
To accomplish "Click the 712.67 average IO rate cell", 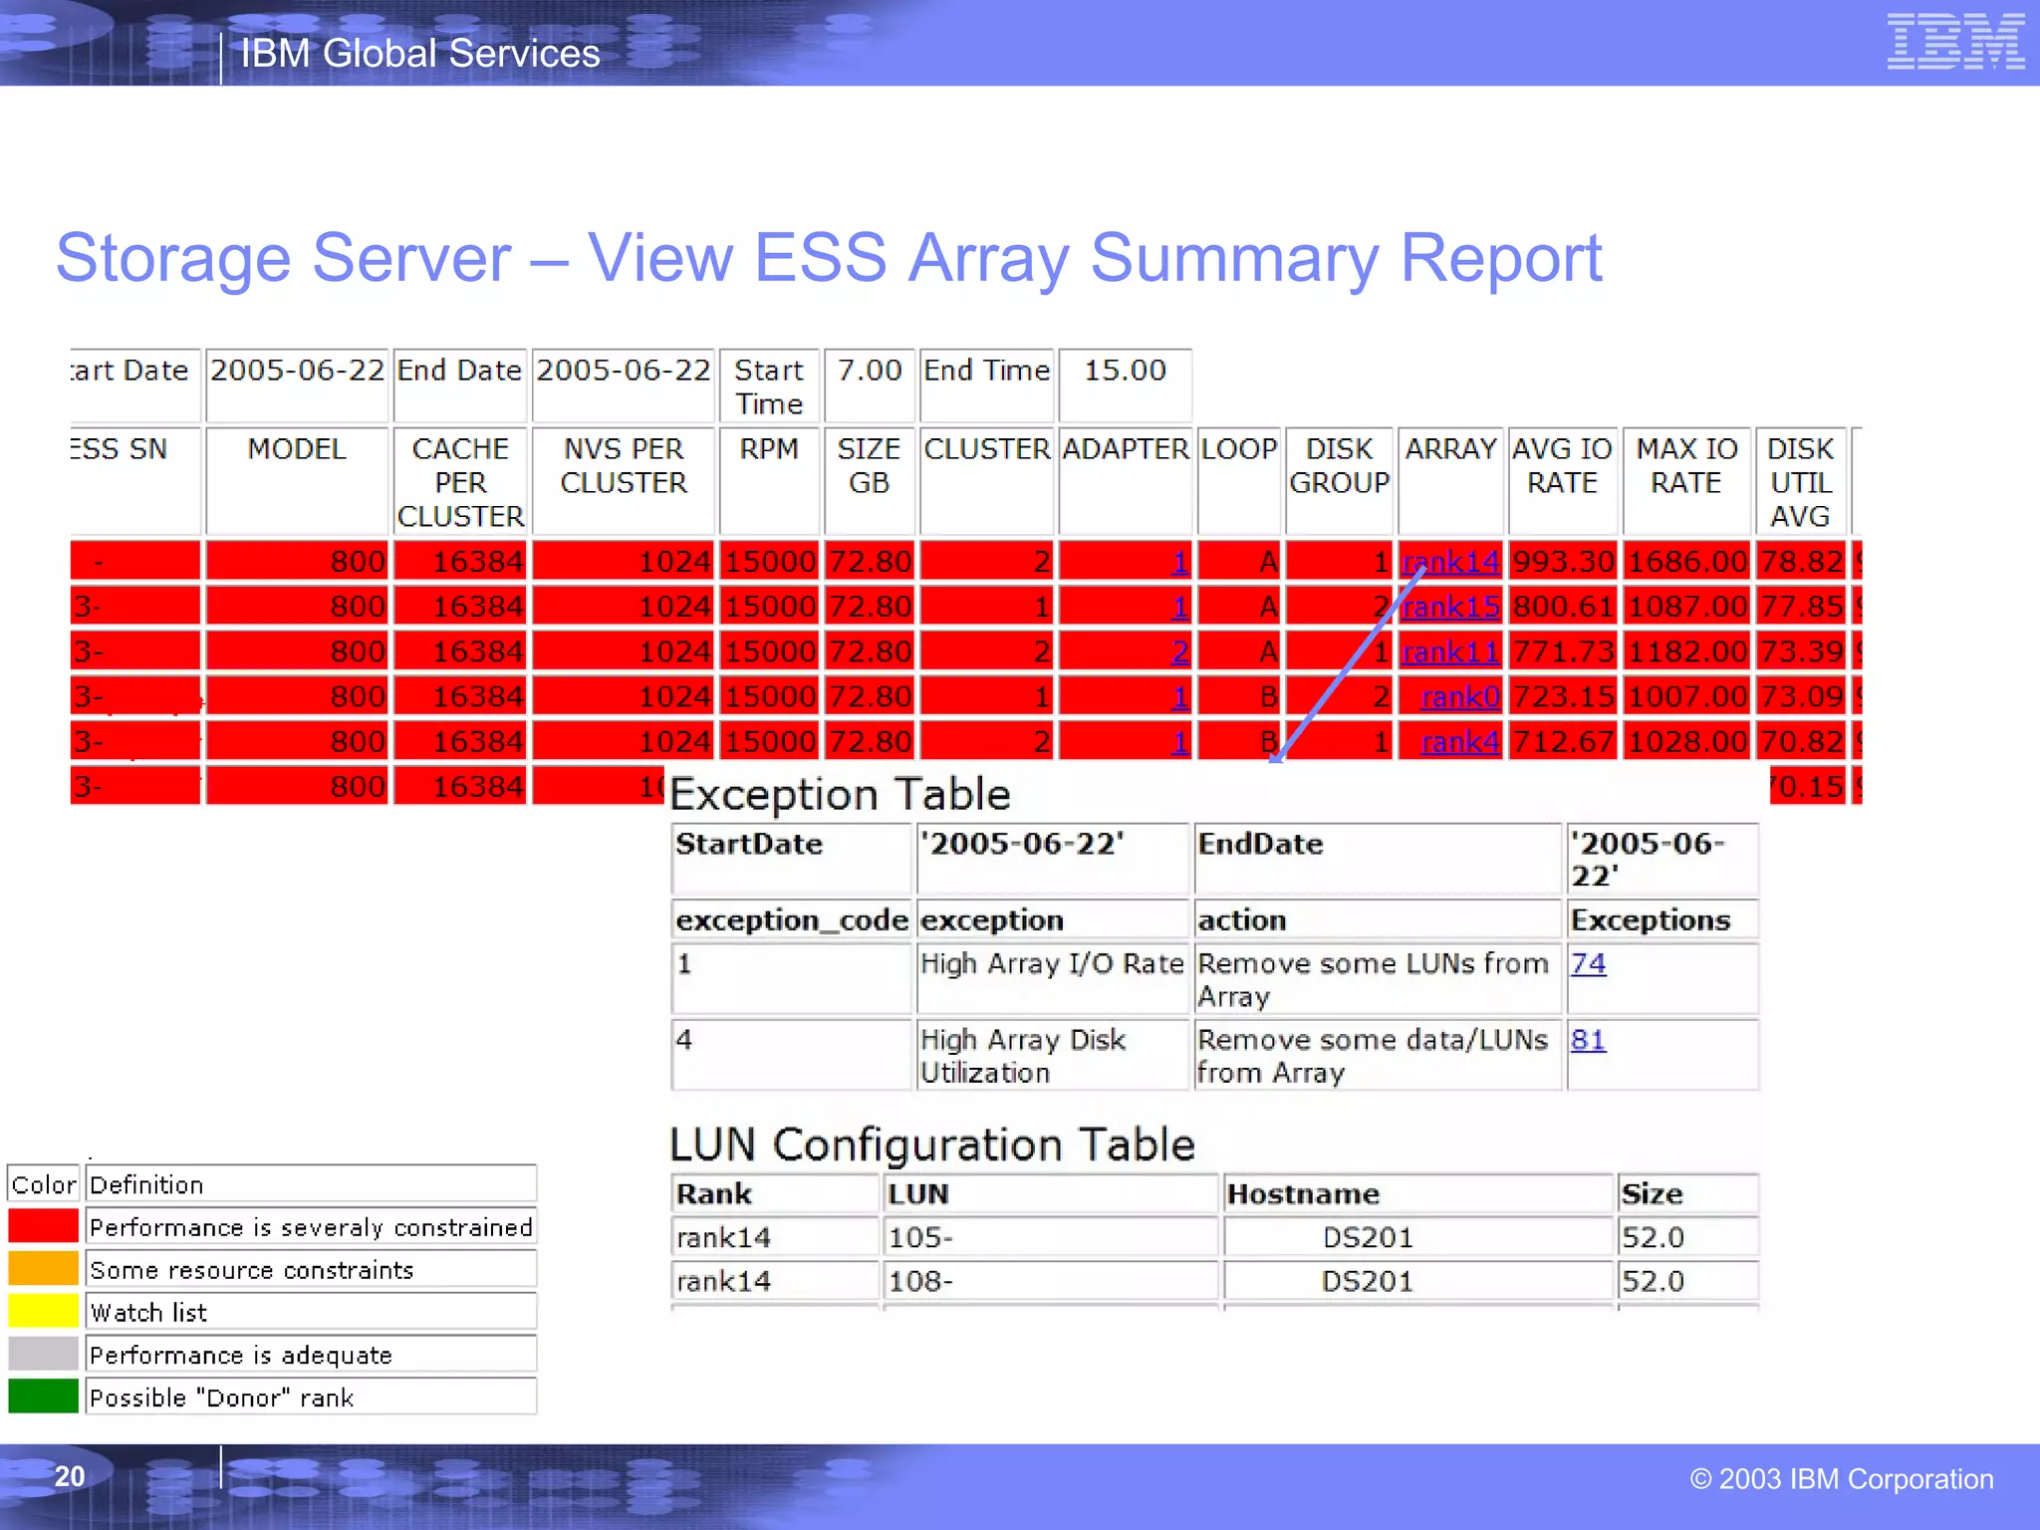I will [1562, 741].
